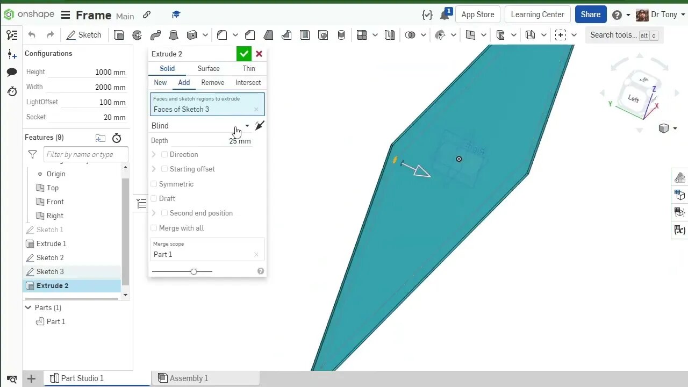Click the blue Share button
Viewport: 688px width, 387px height.
tap(590, 15)
